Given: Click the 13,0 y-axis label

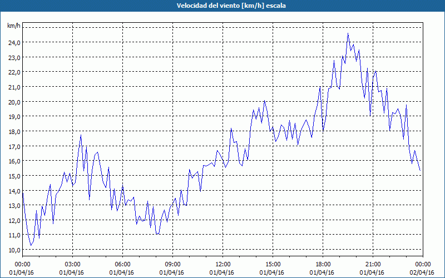Looking at the screenshot, I should [14, 206].
